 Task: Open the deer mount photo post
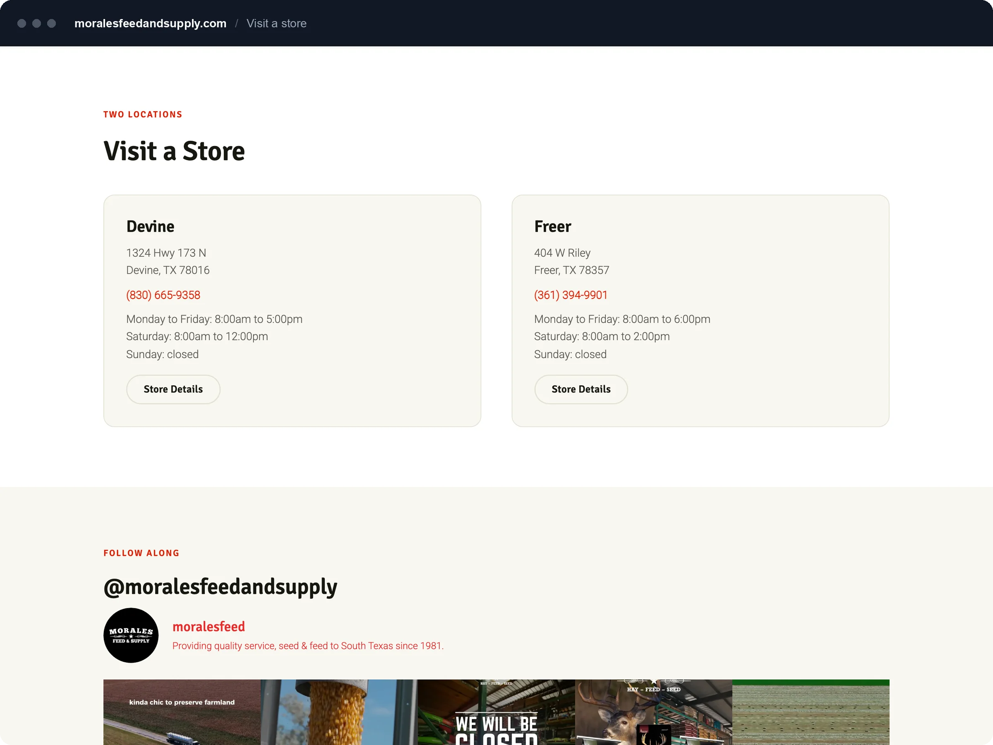(x=654, y=712)
